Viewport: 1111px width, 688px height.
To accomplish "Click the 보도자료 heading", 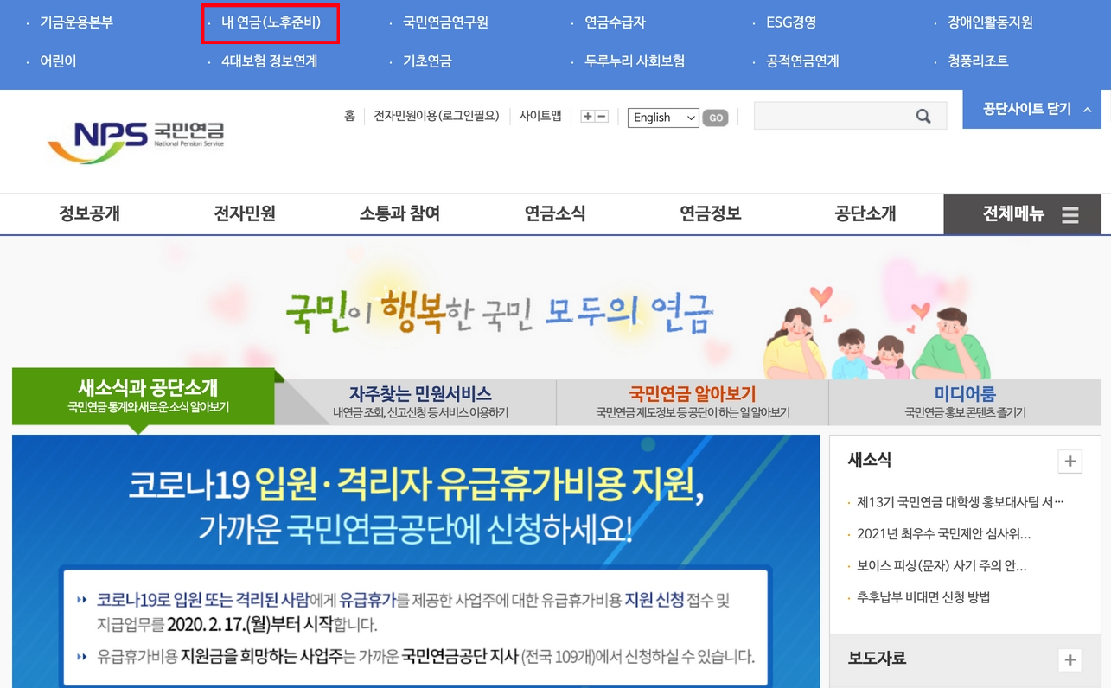I will [x=877, y=659].
